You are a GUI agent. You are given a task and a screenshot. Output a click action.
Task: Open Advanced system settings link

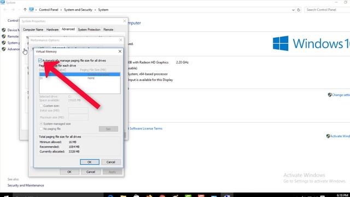point(13,49)
